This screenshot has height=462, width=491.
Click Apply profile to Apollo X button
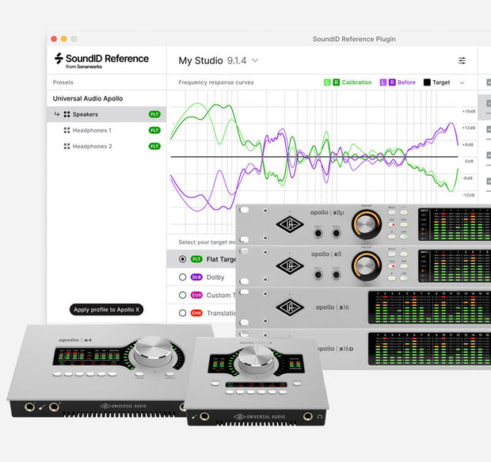[106, 309]
